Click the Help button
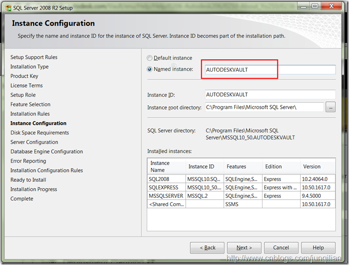349x265 pixels. pos(318,248)
